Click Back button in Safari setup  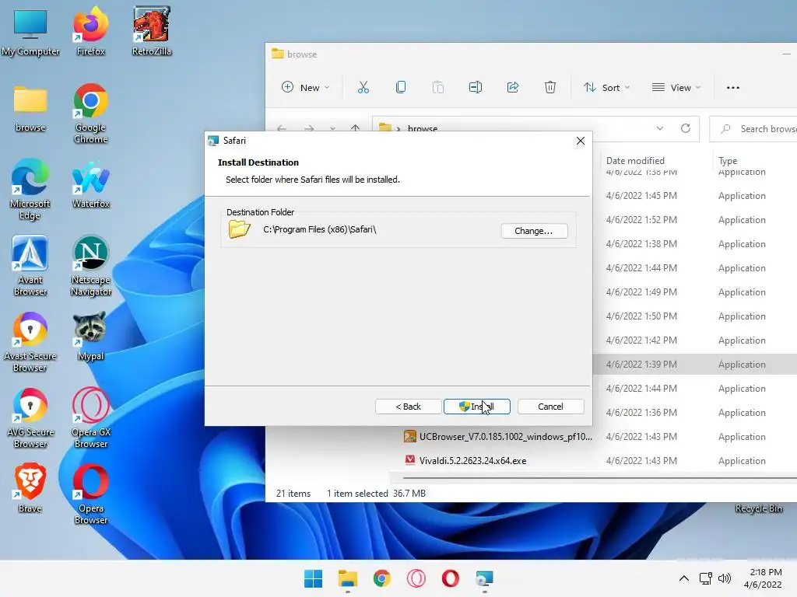point(408,406)
